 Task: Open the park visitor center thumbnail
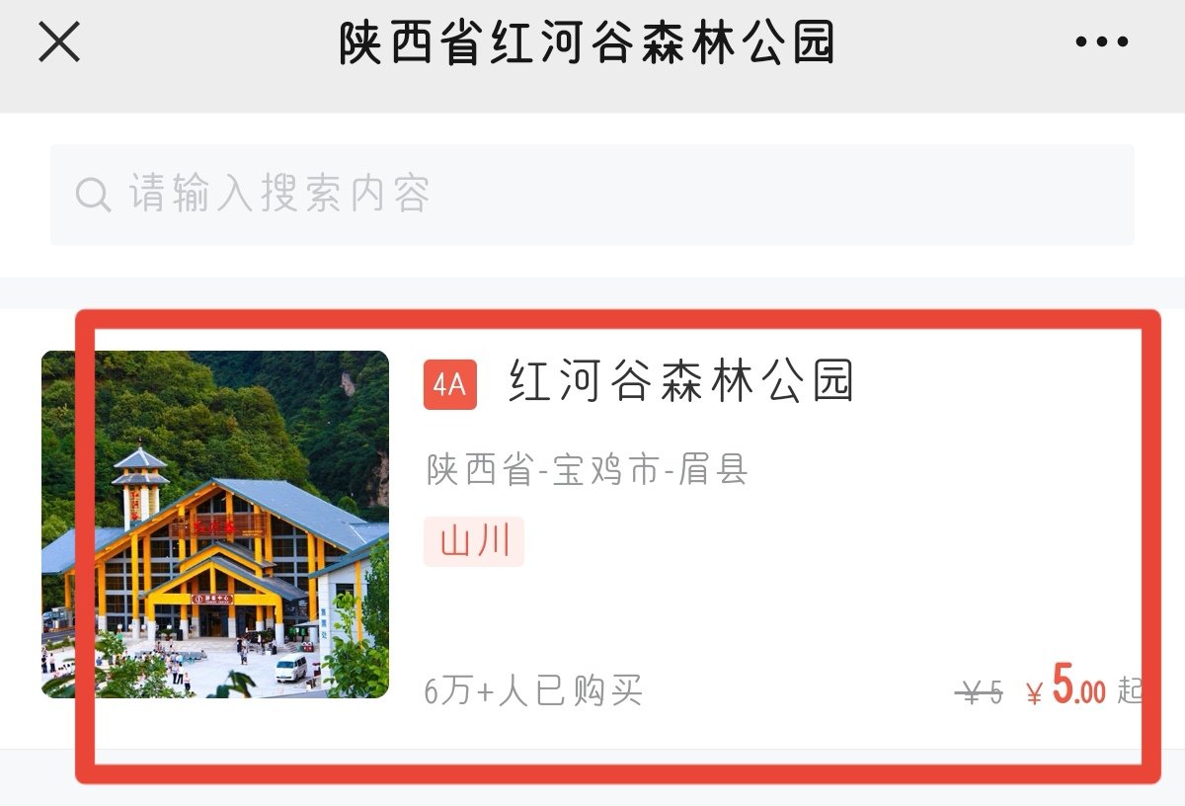pyautogui.click(x=215, y=524)
